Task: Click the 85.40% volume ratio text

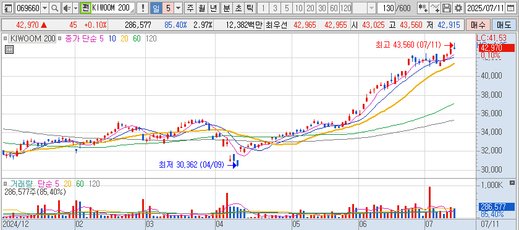Action: coord(175,25)
